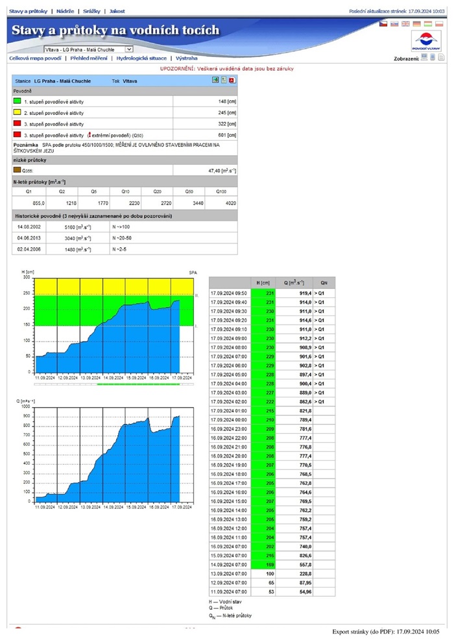Open Hydrologická situace link
This screenshot has height=644, width=454.
tap(141, 58)
